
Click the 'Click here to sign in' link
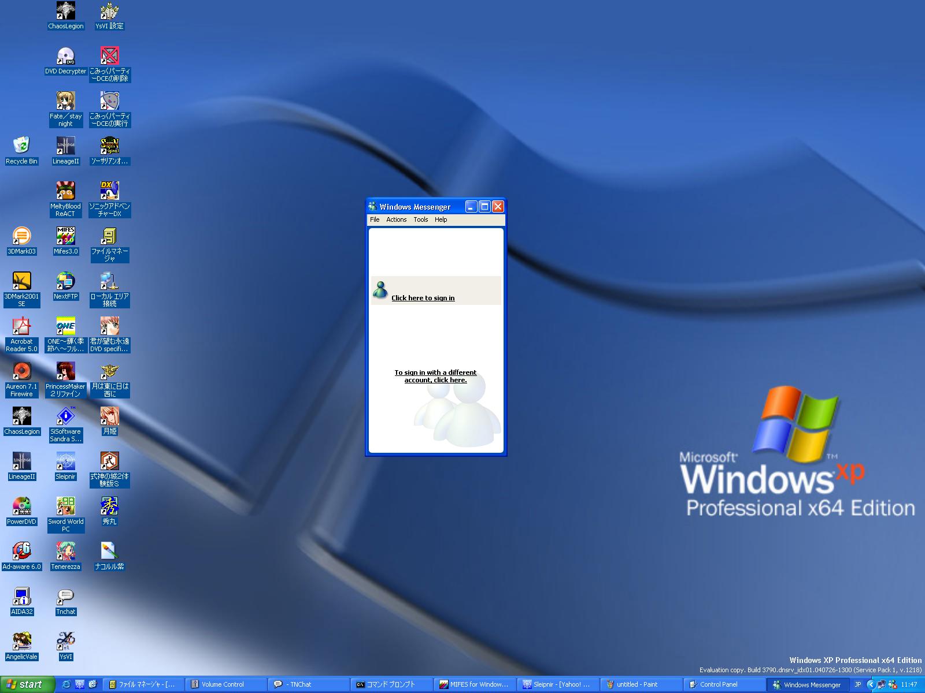423,298
